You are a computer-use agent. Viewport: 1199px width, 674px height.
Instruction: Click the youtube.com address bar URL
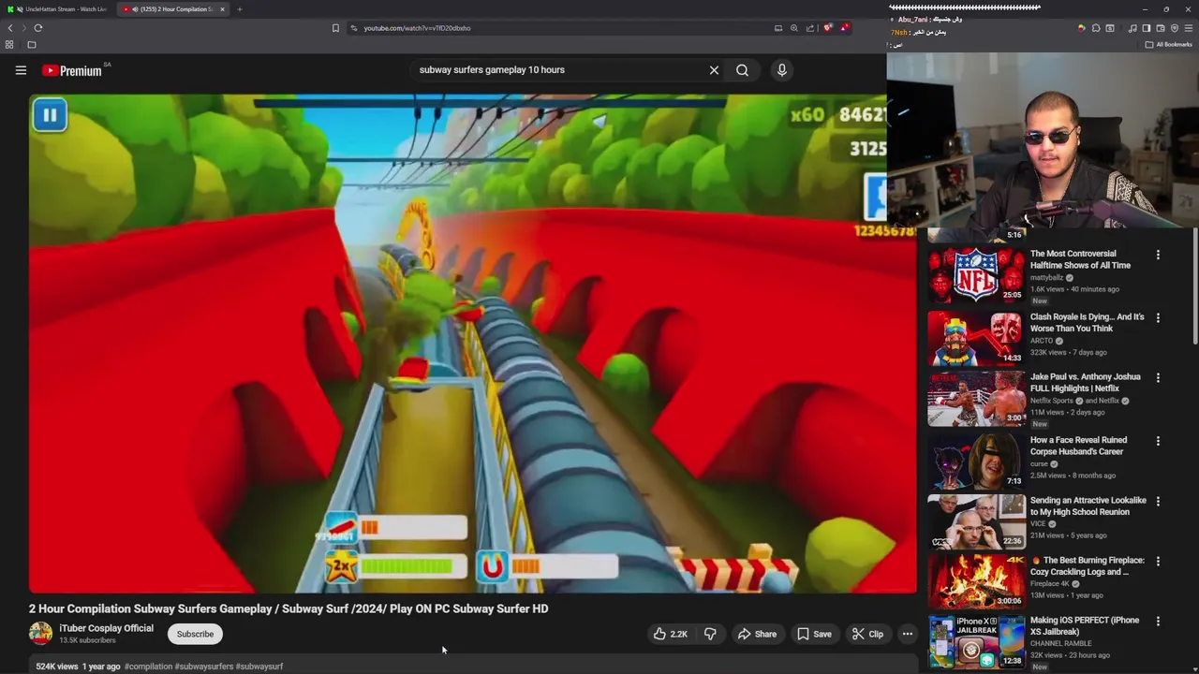coord(417,28)
